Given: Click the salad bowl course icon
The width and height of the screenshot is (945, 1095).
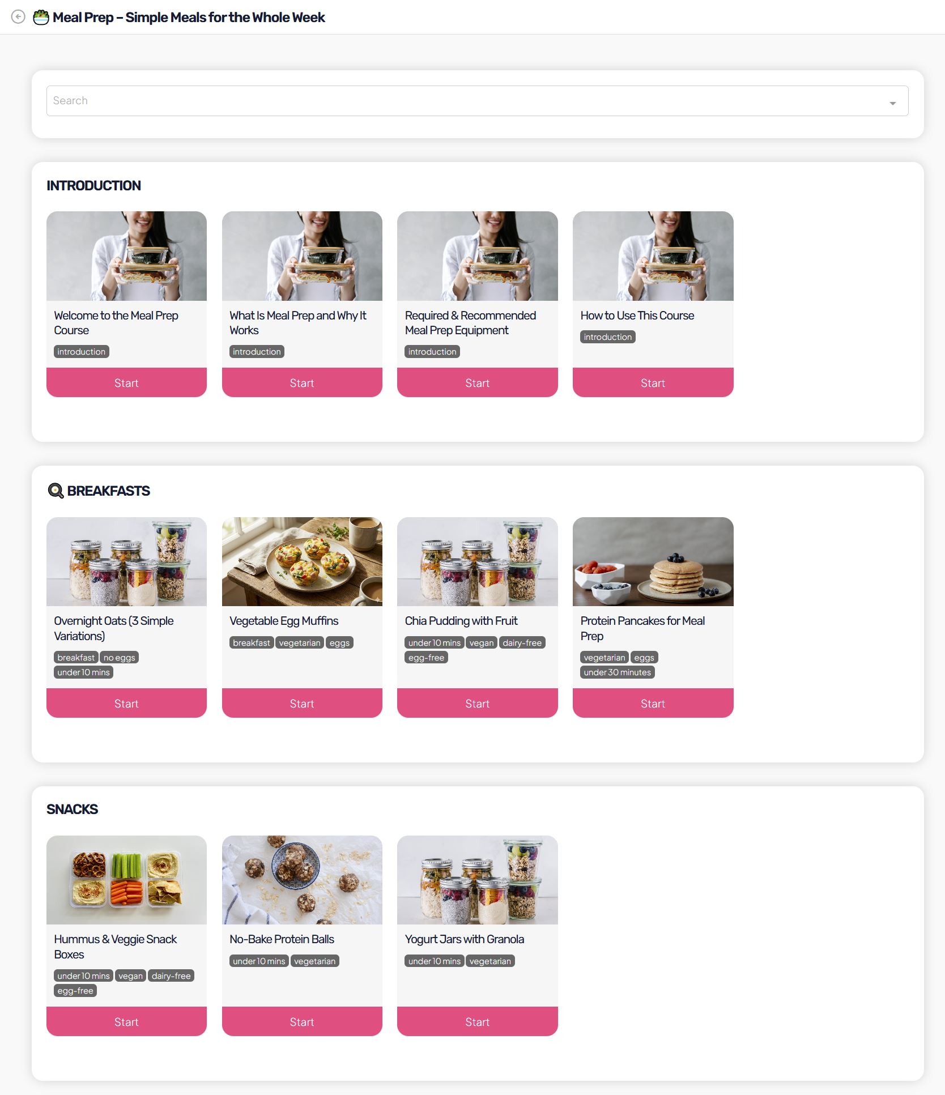Looking at the screenshot, I should [x=41, y=17].
